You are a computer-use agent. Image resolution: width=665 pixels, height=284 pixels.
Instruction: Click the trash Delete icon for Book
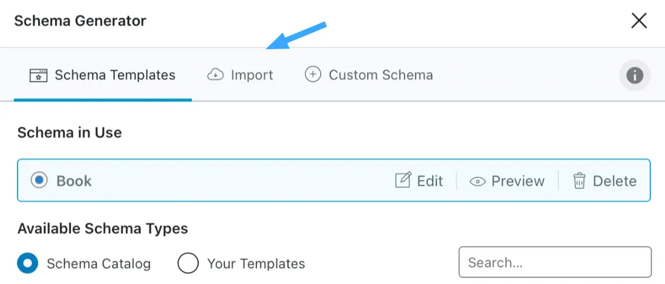pyautogui.click(x=579, y=181)
